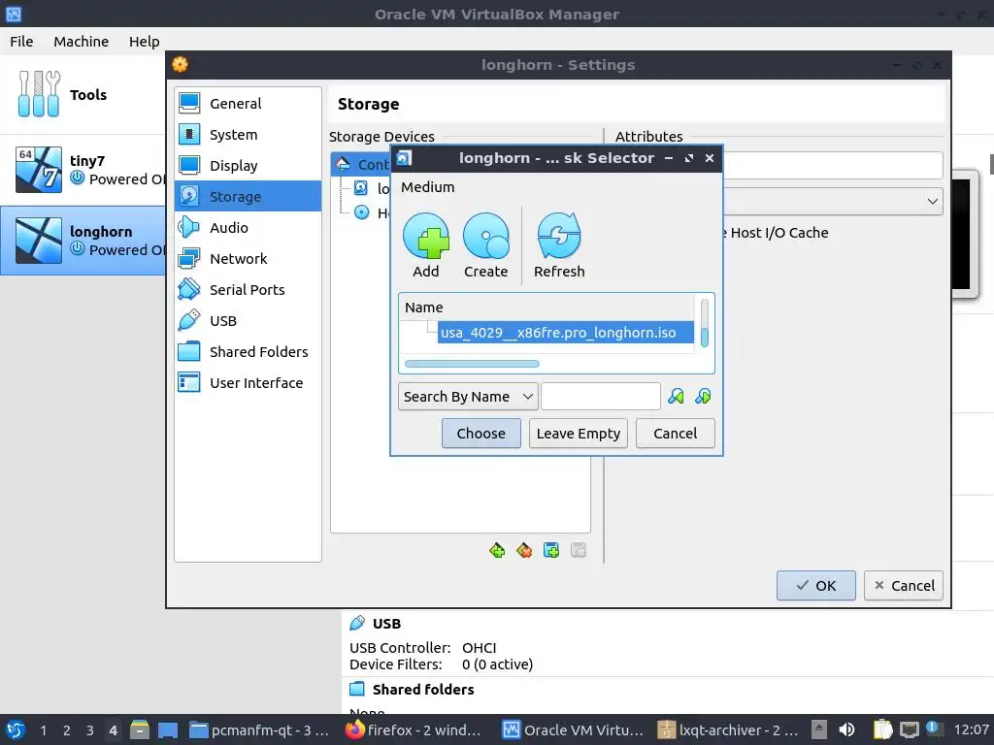Cancel the disk selector dialog
The height and width of the screenshot is (745, 994).
676,434
